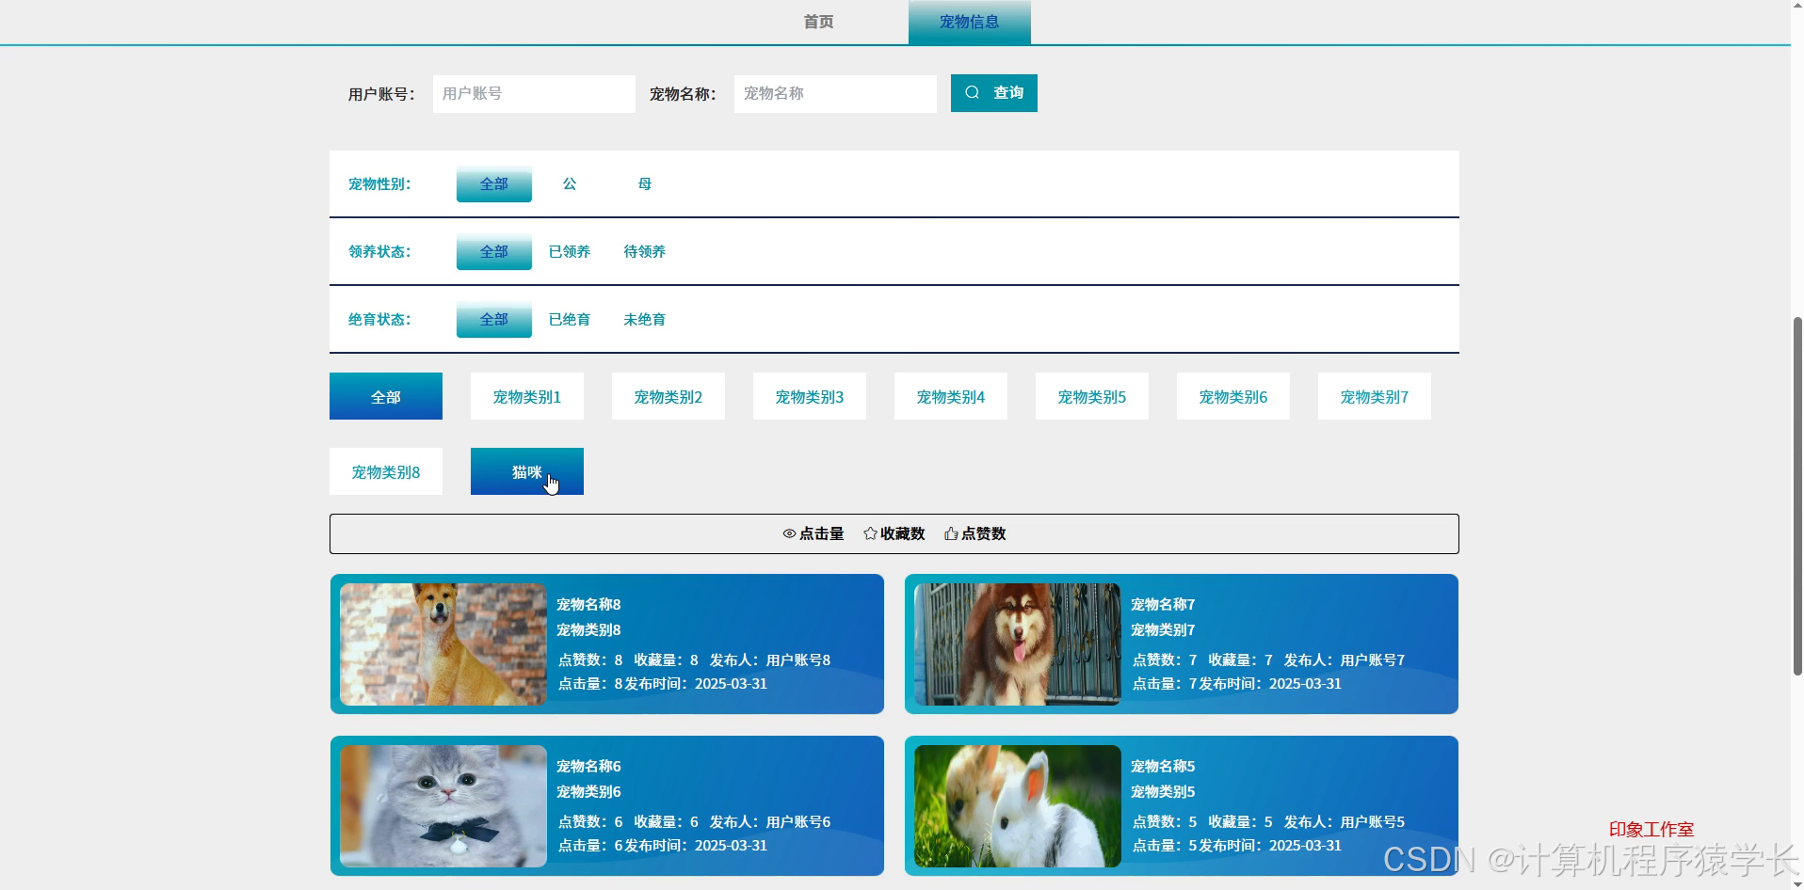Click the thumbs-up icon next to 点赞数
The image size is (1804, 890).
pyautogui.click(x=950, y=533)
